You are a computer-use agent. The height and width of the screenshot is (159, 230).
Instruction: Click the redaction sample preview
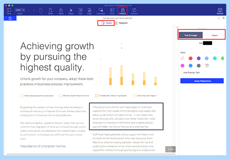click(x=205, y=43)
